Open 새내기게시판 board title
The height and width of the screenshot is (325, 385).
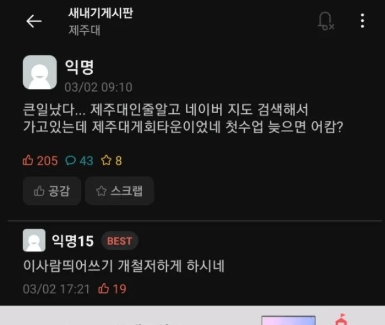pos(101,13)
